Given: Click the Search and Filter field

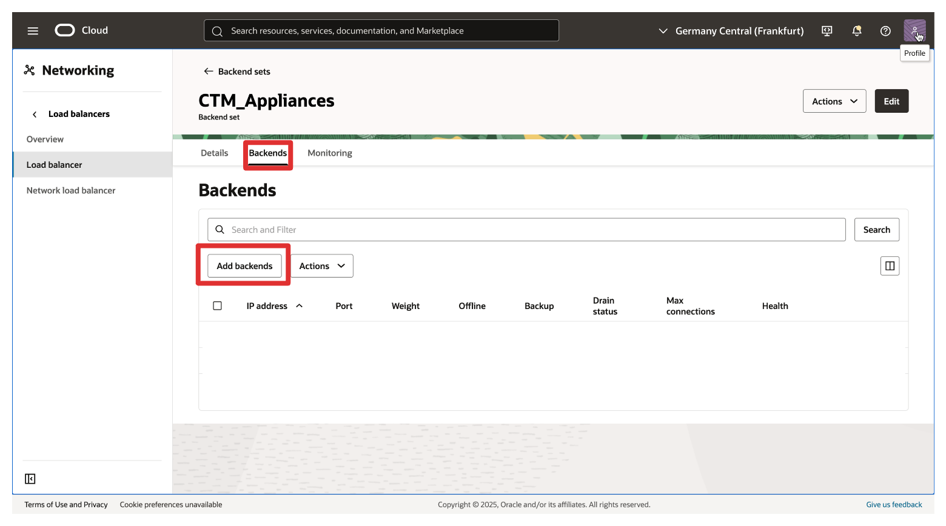Looking at the screenshot, I should (x=526, y=230).
